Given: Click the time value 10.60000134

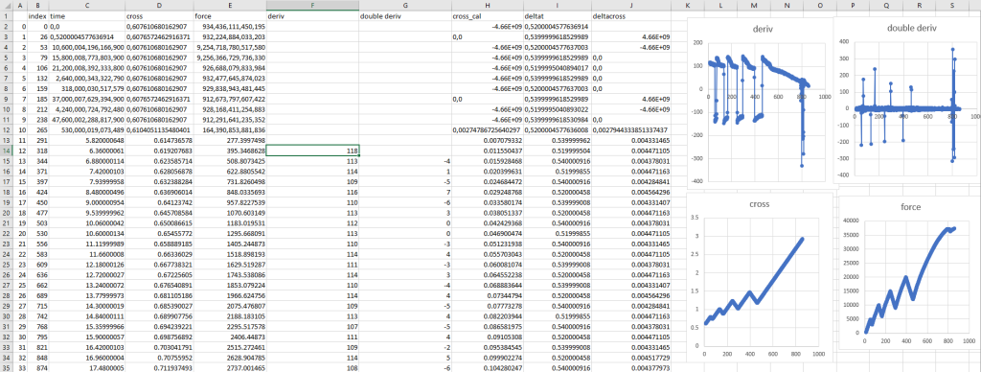Looking at the screenshot, I should tap(86, 233).
